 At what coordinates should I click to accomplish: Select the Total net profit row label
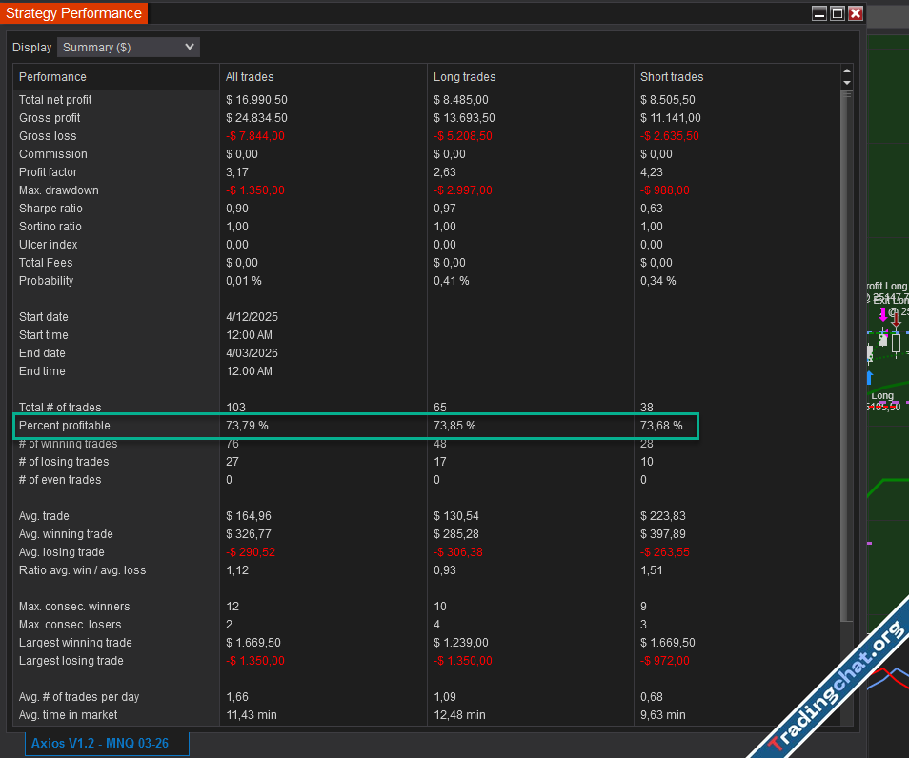coord(55,100)
